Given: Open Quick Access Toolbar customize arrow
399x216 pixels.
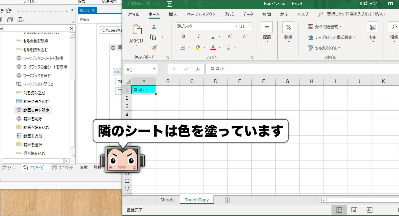Looking at the screenshot, I should point(216,4).
